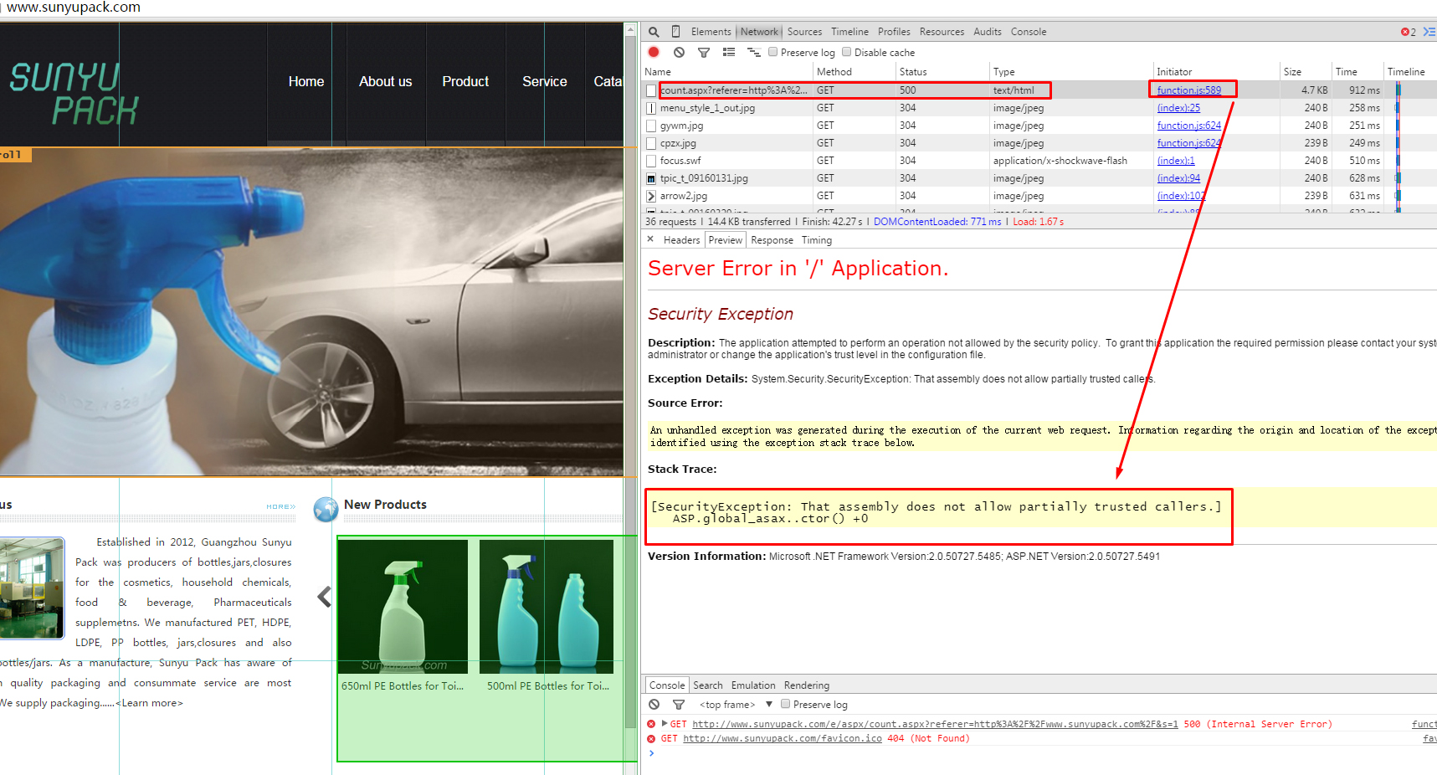Open the function.js:589 initiator link
Viewport: 1437px width, 775px height.
[1188, 90]
